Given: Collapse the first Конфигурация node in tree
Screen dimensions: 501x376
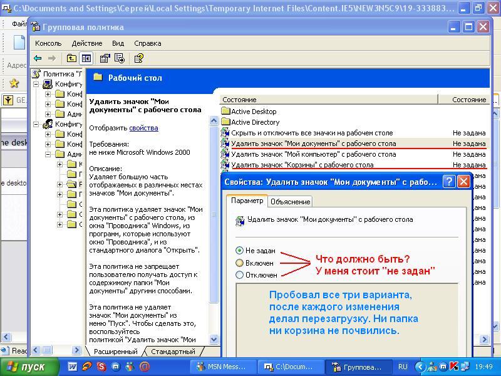Looking at the screenshot, I should click(x=36, y=85).
